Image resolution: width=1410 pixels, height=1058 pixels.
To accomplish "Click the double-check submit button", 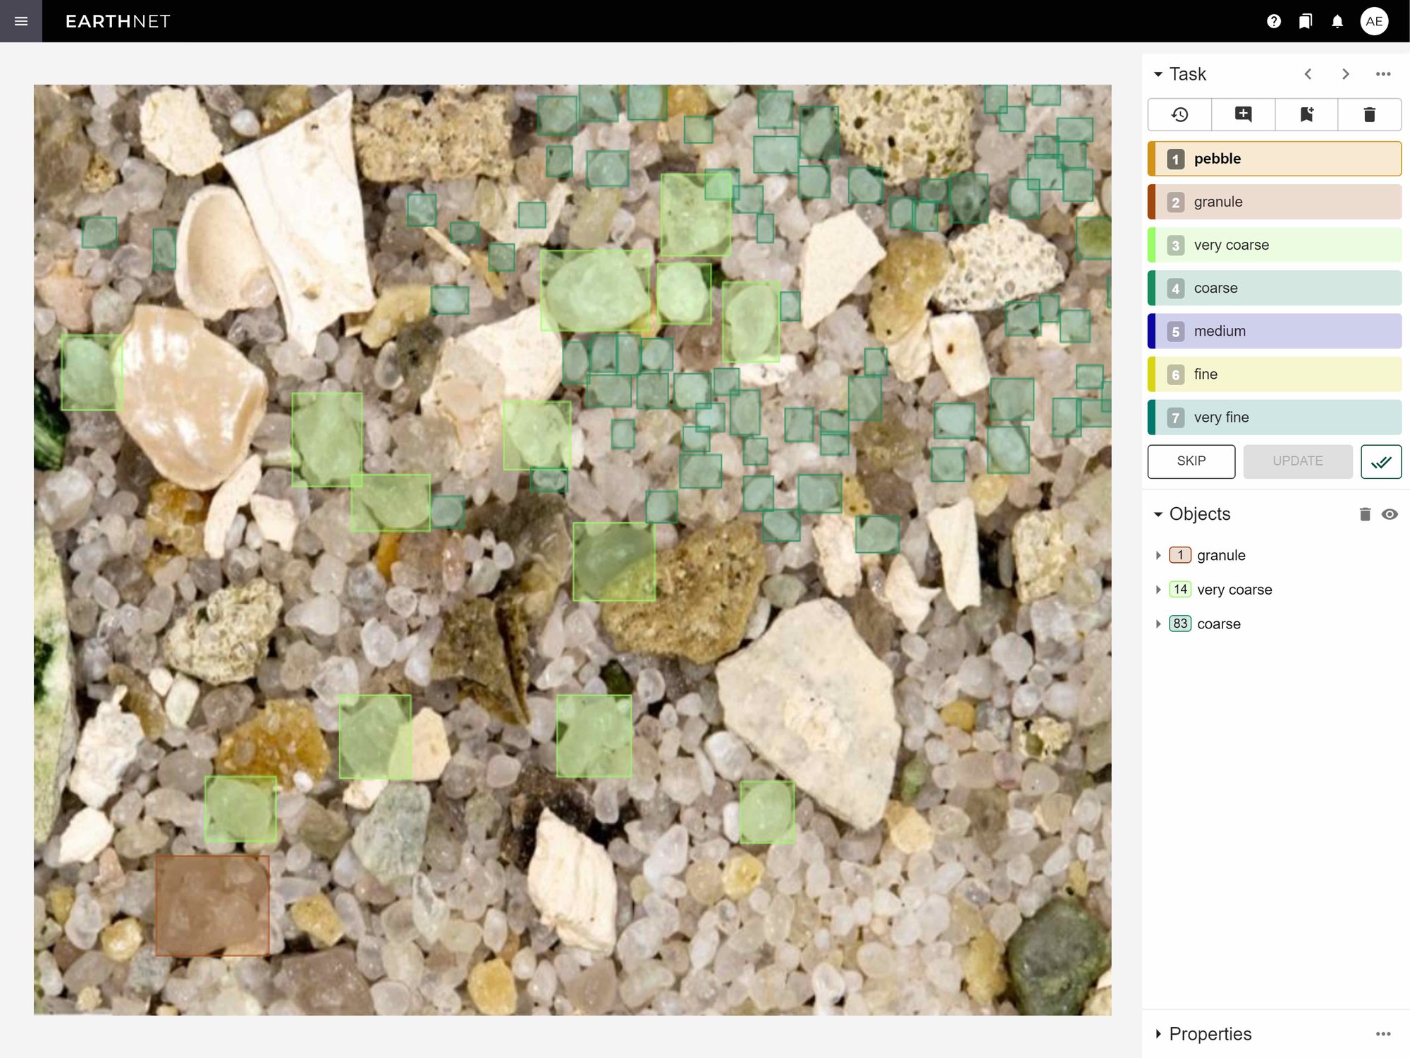I will [1380, 461].
